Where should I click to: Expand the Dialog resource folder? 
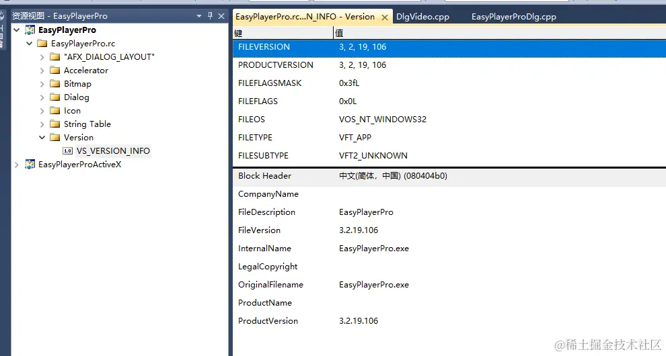(x=42, y=97)
